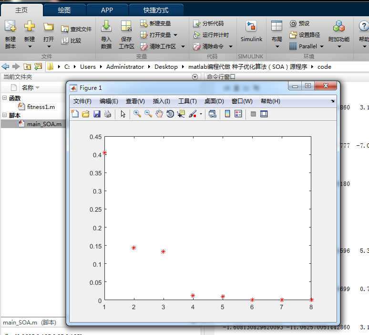The image size is (369, 335).
Task: Switch to the APP tab
Action: pos(107,10)
